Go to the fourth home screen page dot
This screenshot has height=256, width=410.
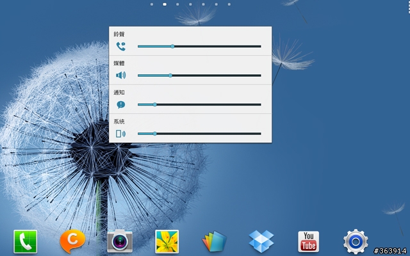pos(190,4)
